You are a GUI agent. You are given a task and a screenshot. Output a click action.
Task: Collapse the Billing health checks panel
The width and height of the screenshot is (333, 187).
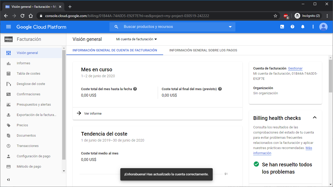[314, 118]
